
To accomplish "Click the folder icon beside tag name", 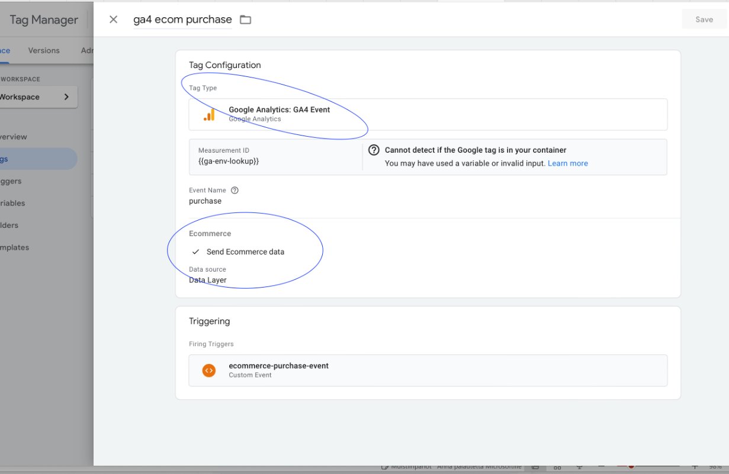I will tap(245, 20).
